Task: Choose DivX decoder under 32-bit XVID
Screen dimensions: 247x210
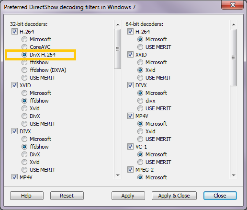Action: point(24,116)
